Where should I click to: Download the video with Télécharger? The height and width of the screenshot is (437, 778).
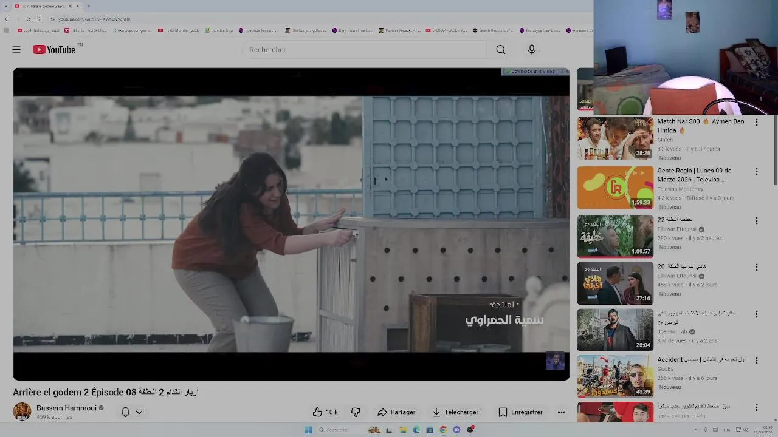pos(455,412)
